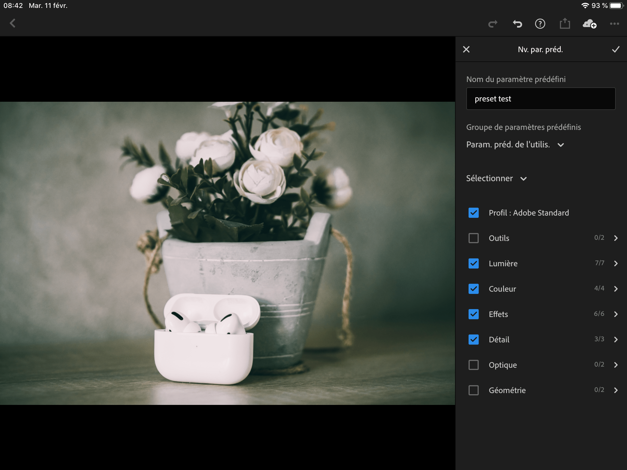Disable the Lumière checkbox
Viewport: 627px width, 470px height.
(x=473, y=263)
